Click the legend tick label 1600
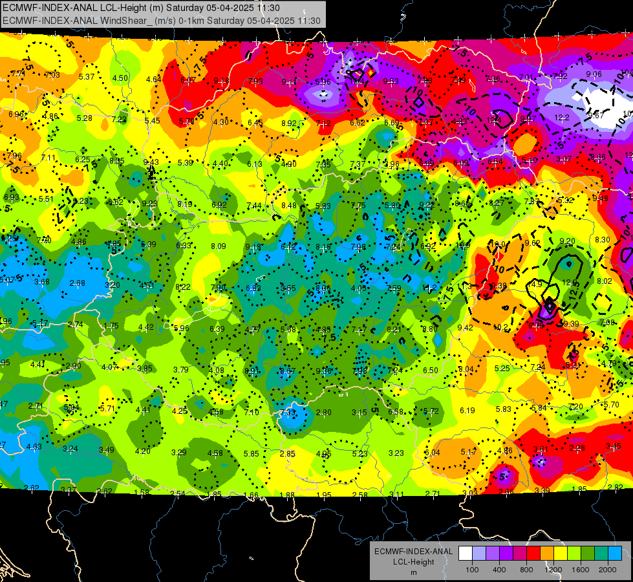633x582 pixels. pos(580,570)
